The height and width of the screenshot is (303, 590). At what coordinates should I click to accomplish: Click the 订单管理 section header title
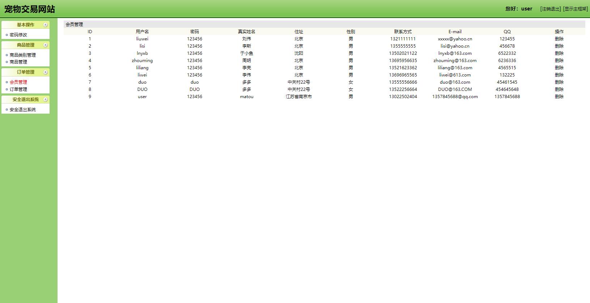point(25,72)
